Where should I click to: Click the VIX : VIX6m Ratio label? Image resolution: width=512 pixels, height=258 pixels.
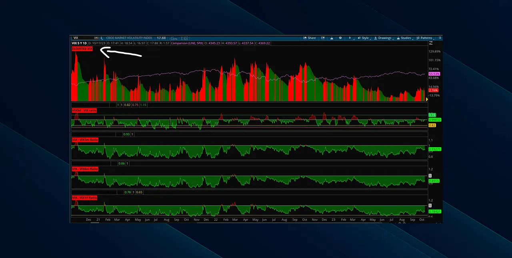(x=85, y=169)
